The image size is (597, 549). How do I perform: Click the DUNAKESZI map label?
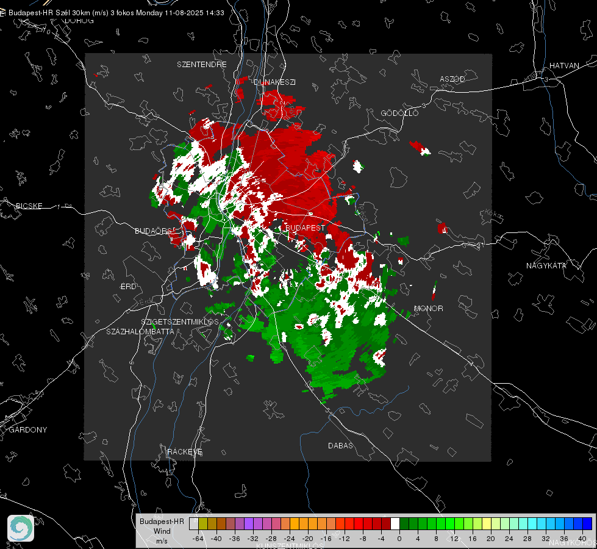(x=274, y=82)
